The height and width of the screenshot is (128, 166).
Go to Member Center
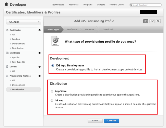click(x=117, y=5)
